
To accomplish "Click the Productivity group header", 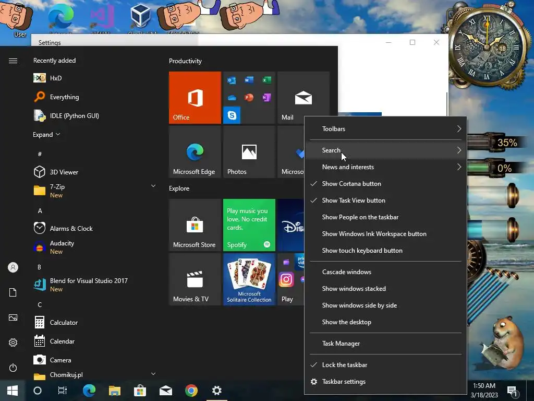I will coord(185,61).
